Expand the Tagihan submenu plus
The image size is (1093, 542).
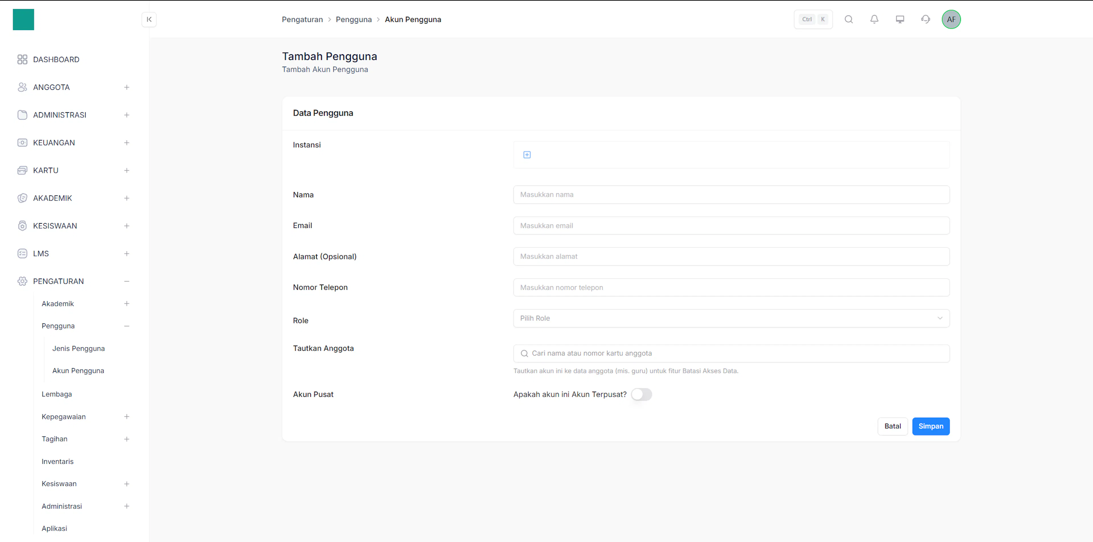click(x=126, y=439)
